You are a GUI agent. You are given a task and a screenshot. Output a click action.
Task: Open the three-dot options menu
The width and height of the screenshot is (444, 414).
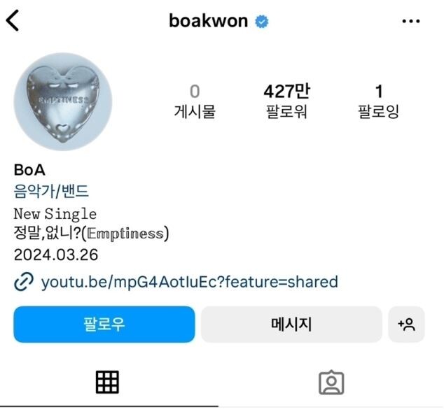click(x=411, y=21)
